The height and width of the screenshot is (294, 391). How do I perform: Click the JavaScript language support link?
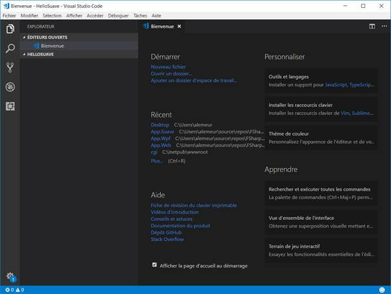tap(335, 85)
